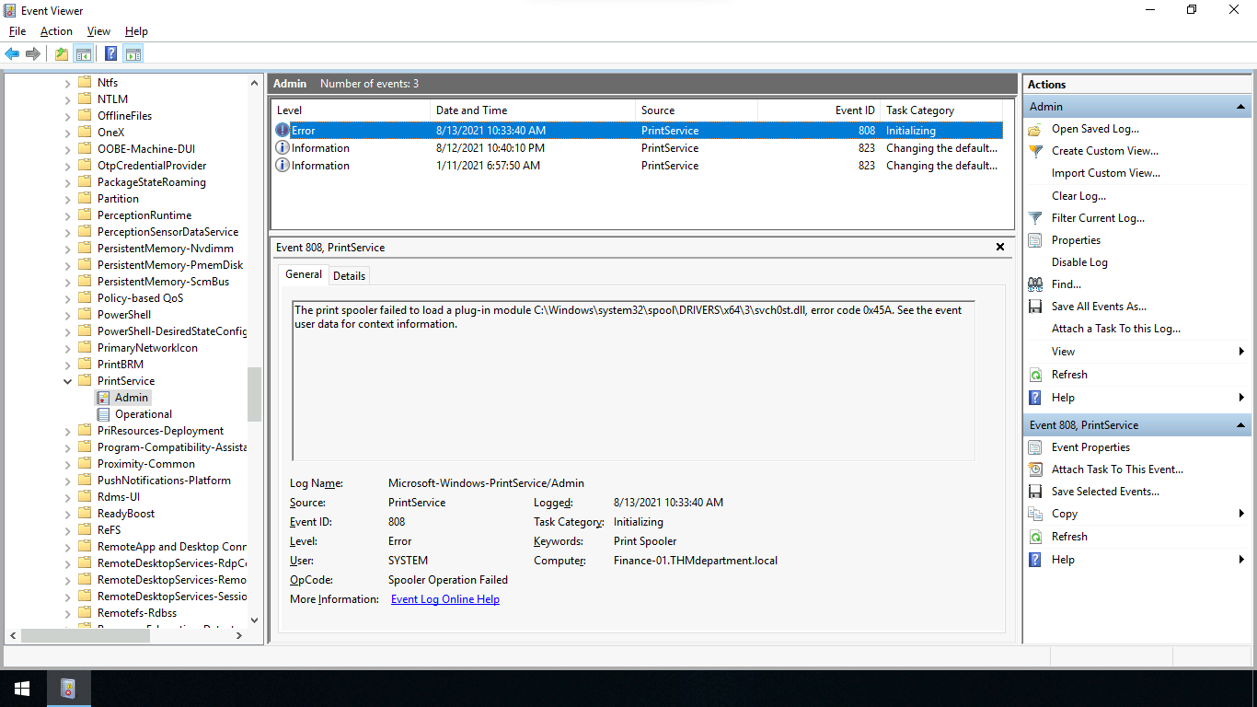Click the Copy icon in event actions
The image size is (1257, 707).
pos(1035,514)
